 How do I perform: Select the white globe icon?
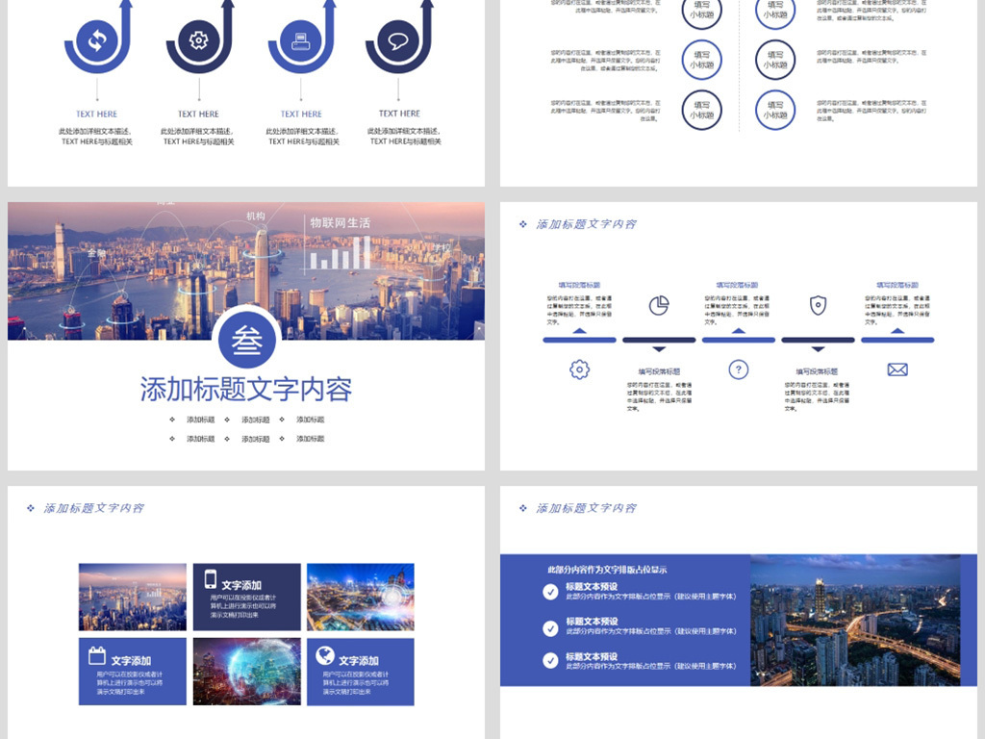325,655
